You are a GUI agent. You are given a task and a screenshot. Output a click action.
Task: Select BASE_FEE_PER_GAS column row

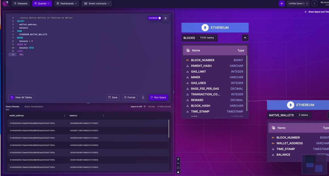click(x=215, y=89)
